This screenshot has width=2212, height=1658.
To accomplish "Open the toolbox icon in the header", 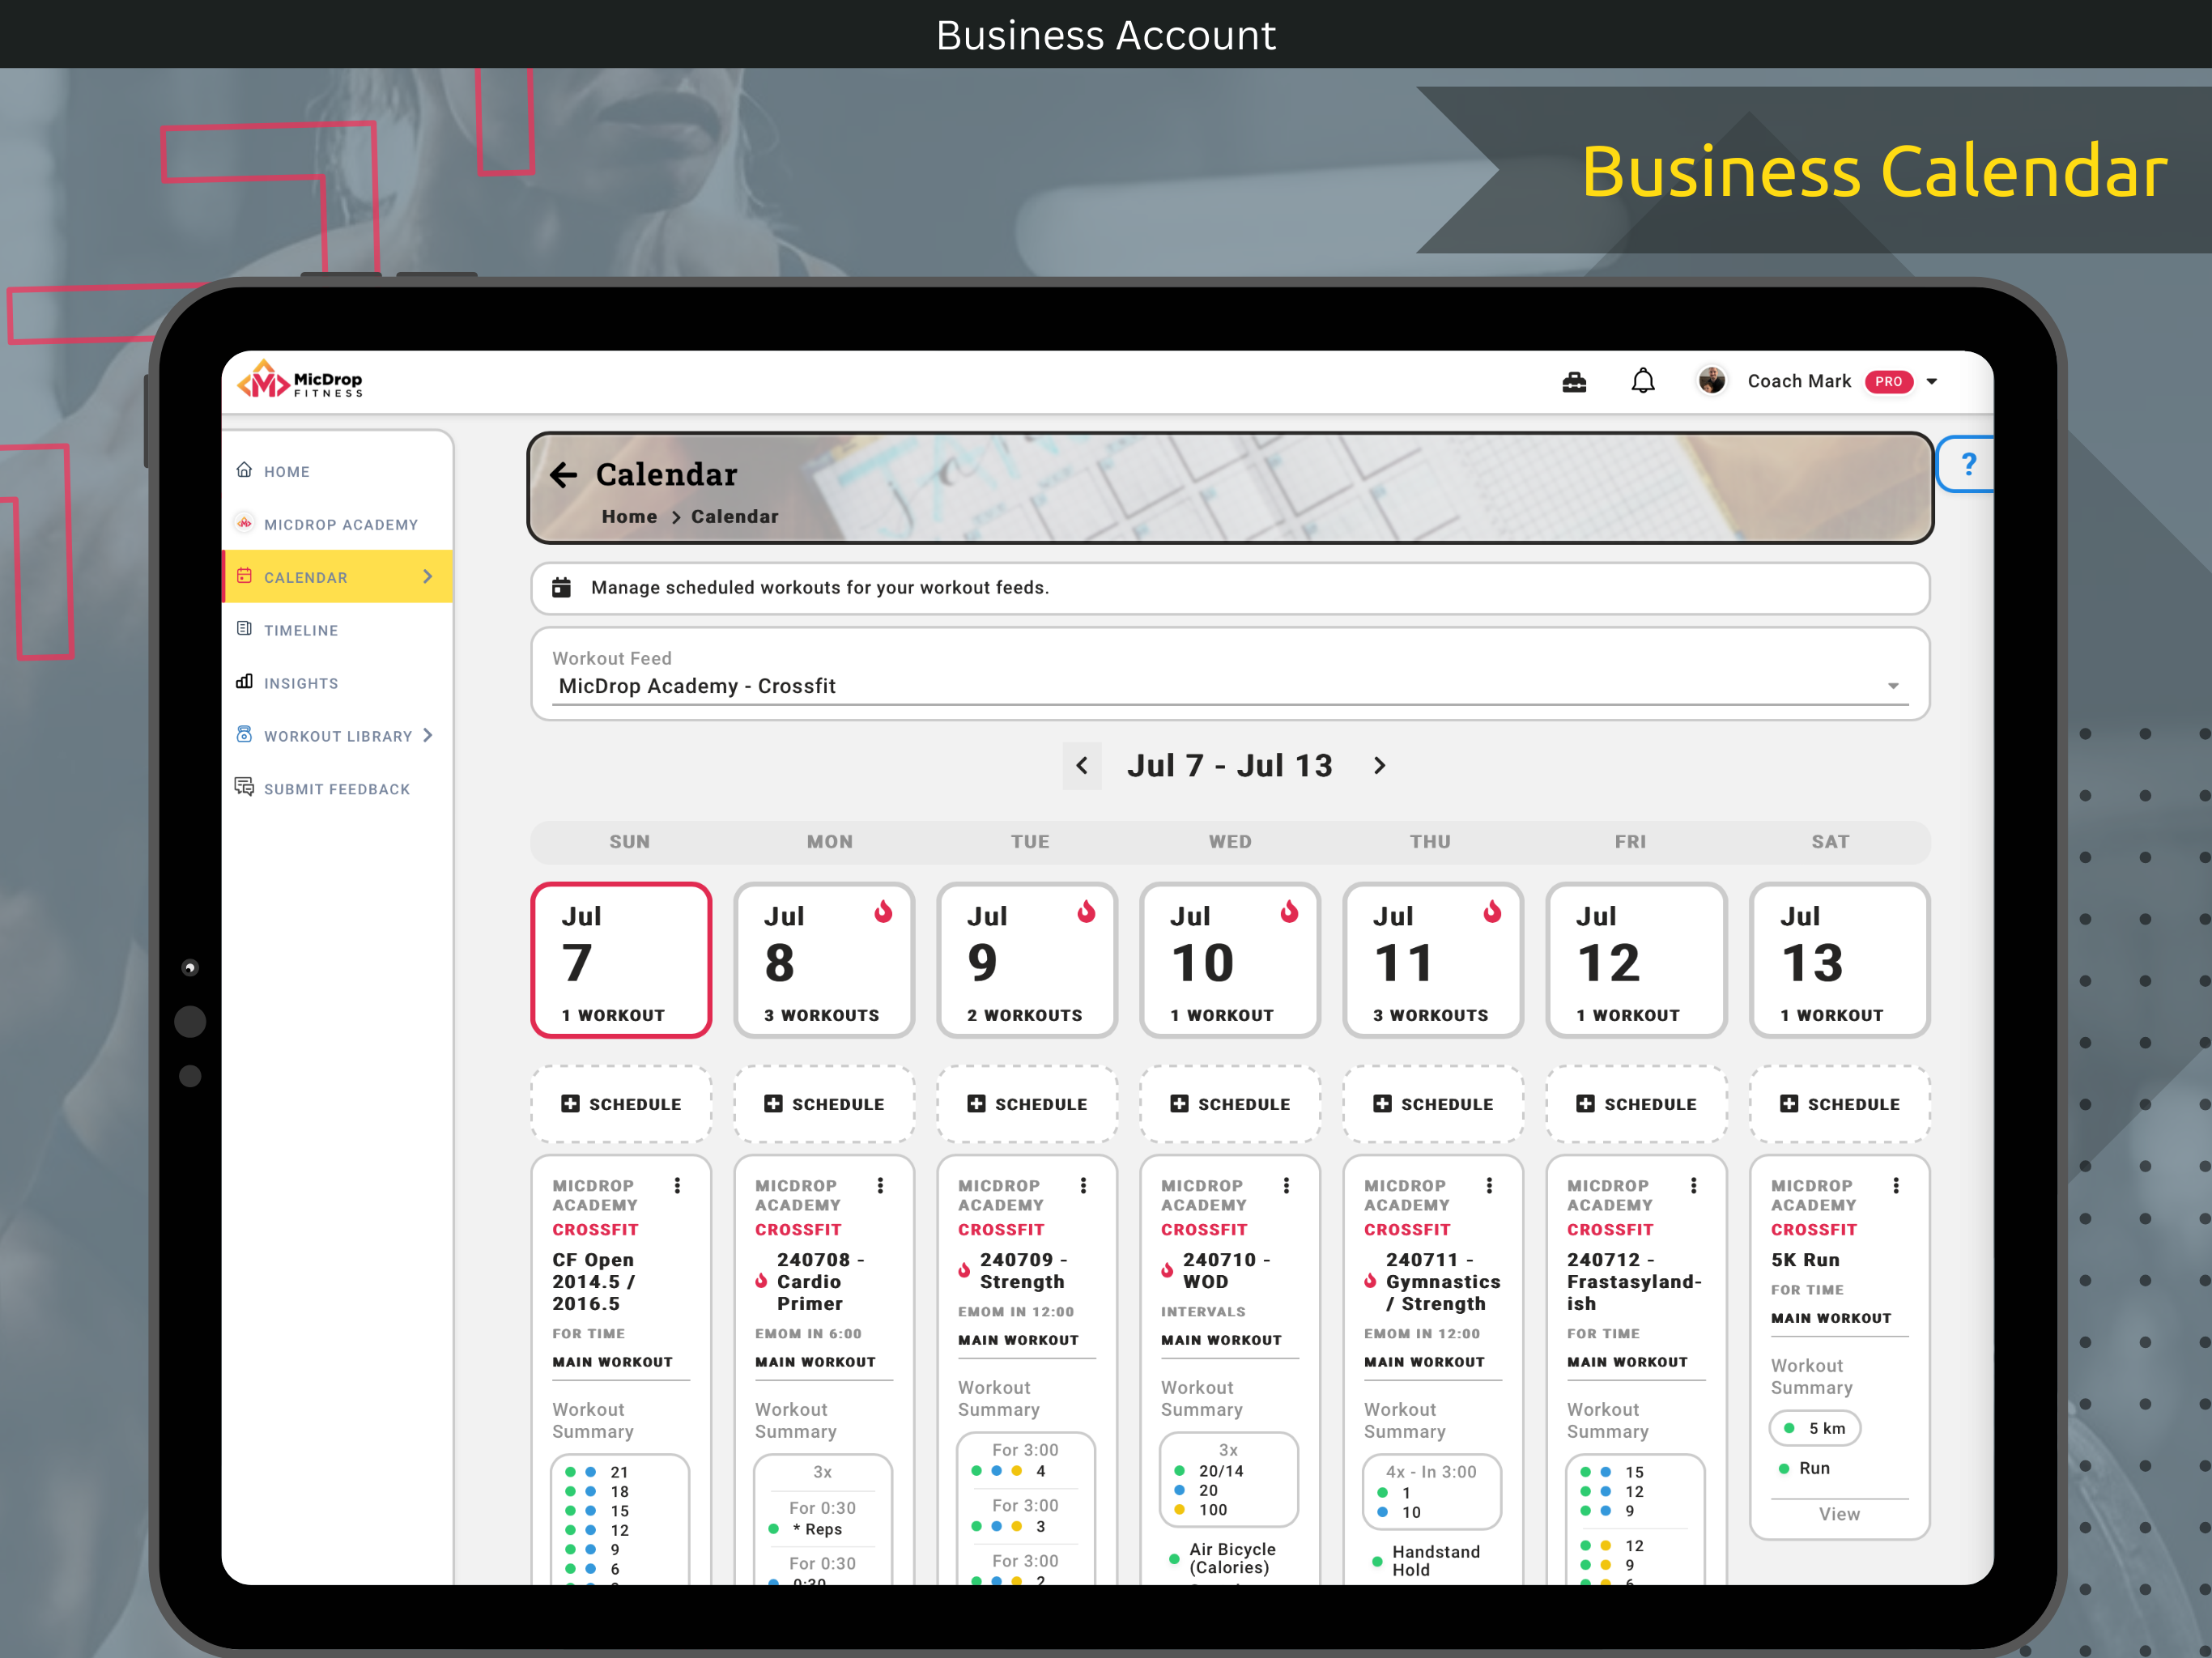I will [x=1574, y=381].
